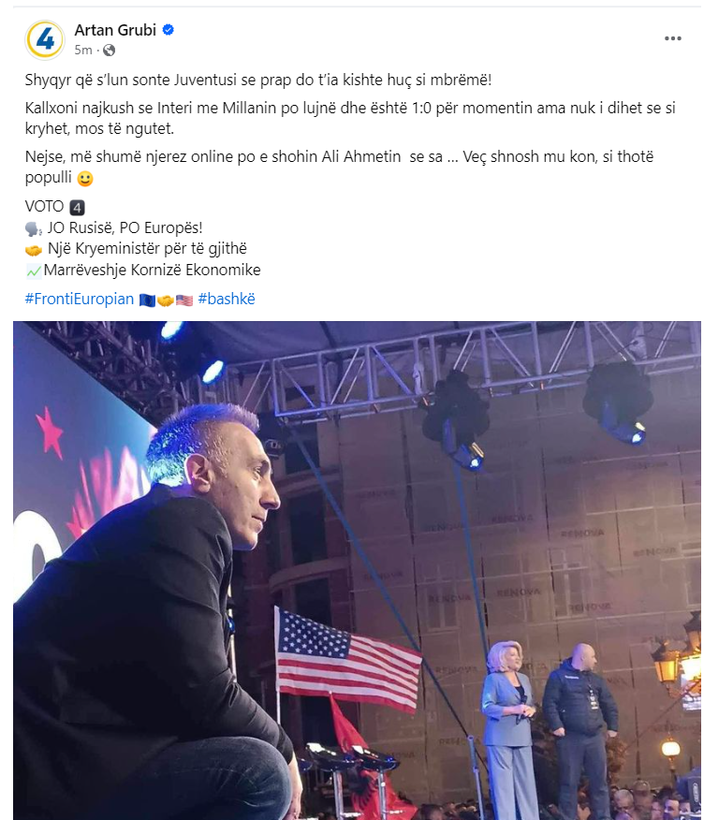Image resolution: width=704 pixels, height=820 pixels.
Task: Open the #bashkë hashtag link
Action: tap(227, 300)
